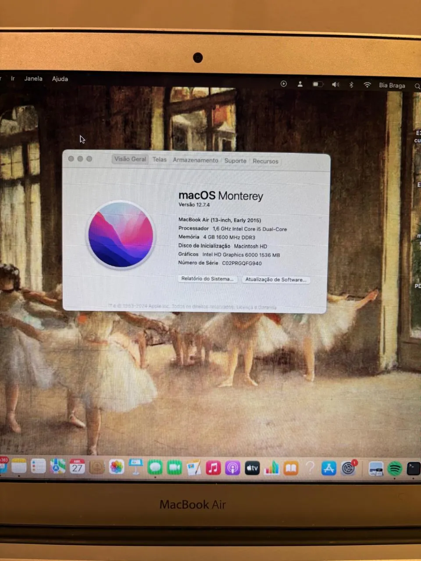The image size is (421, 561).
Task: Open Messages from the dock
Action: [x=155, y=467]
